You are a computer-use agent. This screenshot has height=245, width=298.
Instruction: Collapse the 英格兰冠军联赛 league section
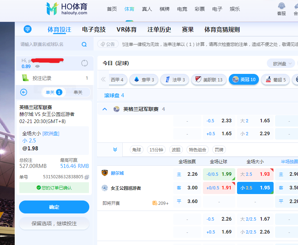click(x=105, y=109)
